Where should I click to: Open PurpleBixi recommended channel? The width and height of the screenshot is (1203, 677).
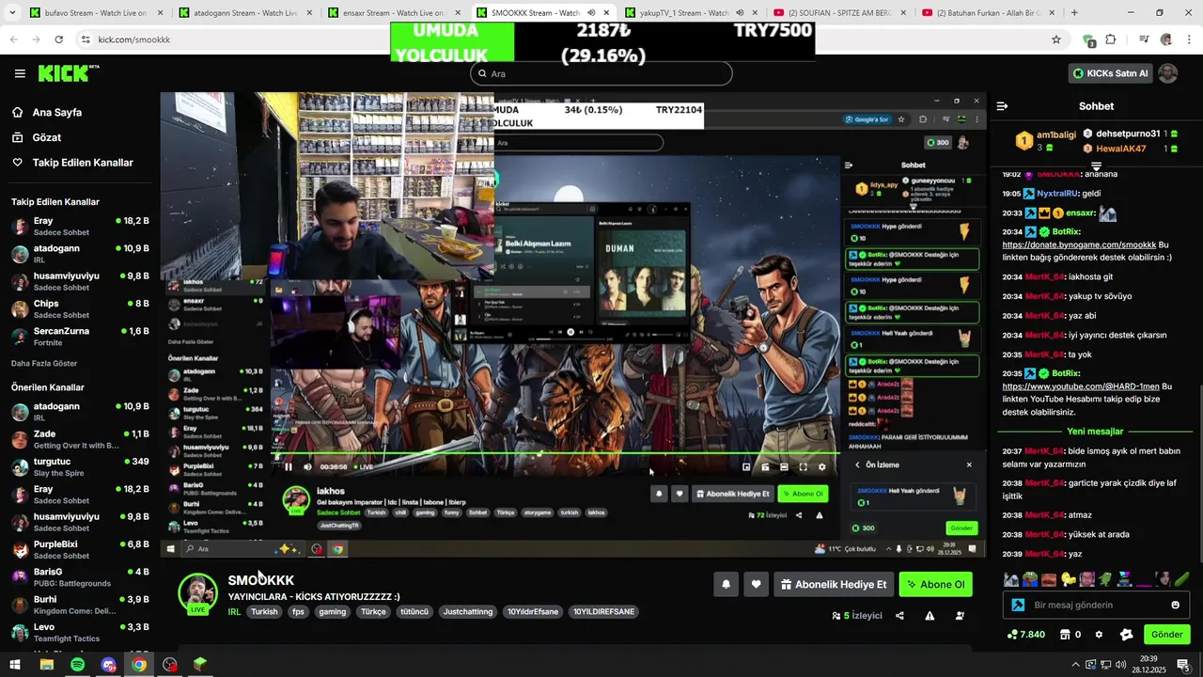(80, 549)
